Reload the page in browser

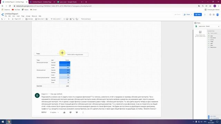pyautogui.click(x=10, y=6)
